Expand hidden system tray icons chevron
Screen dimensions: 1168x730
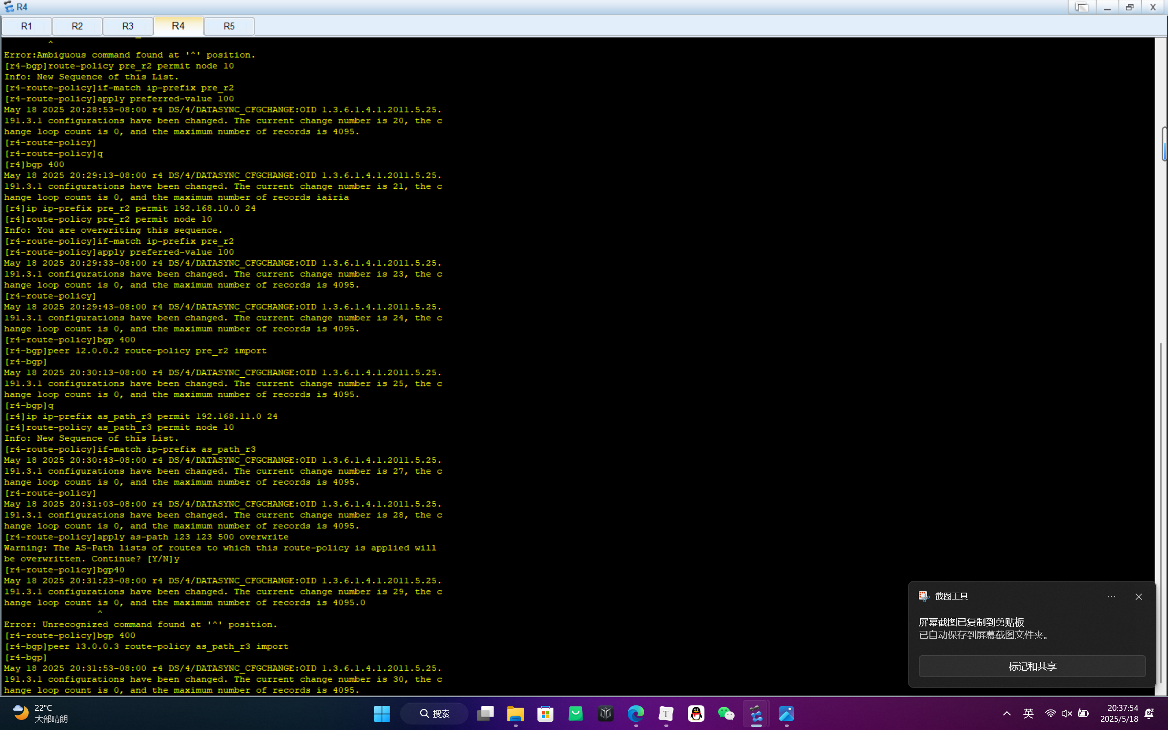tap(1007, 714)
